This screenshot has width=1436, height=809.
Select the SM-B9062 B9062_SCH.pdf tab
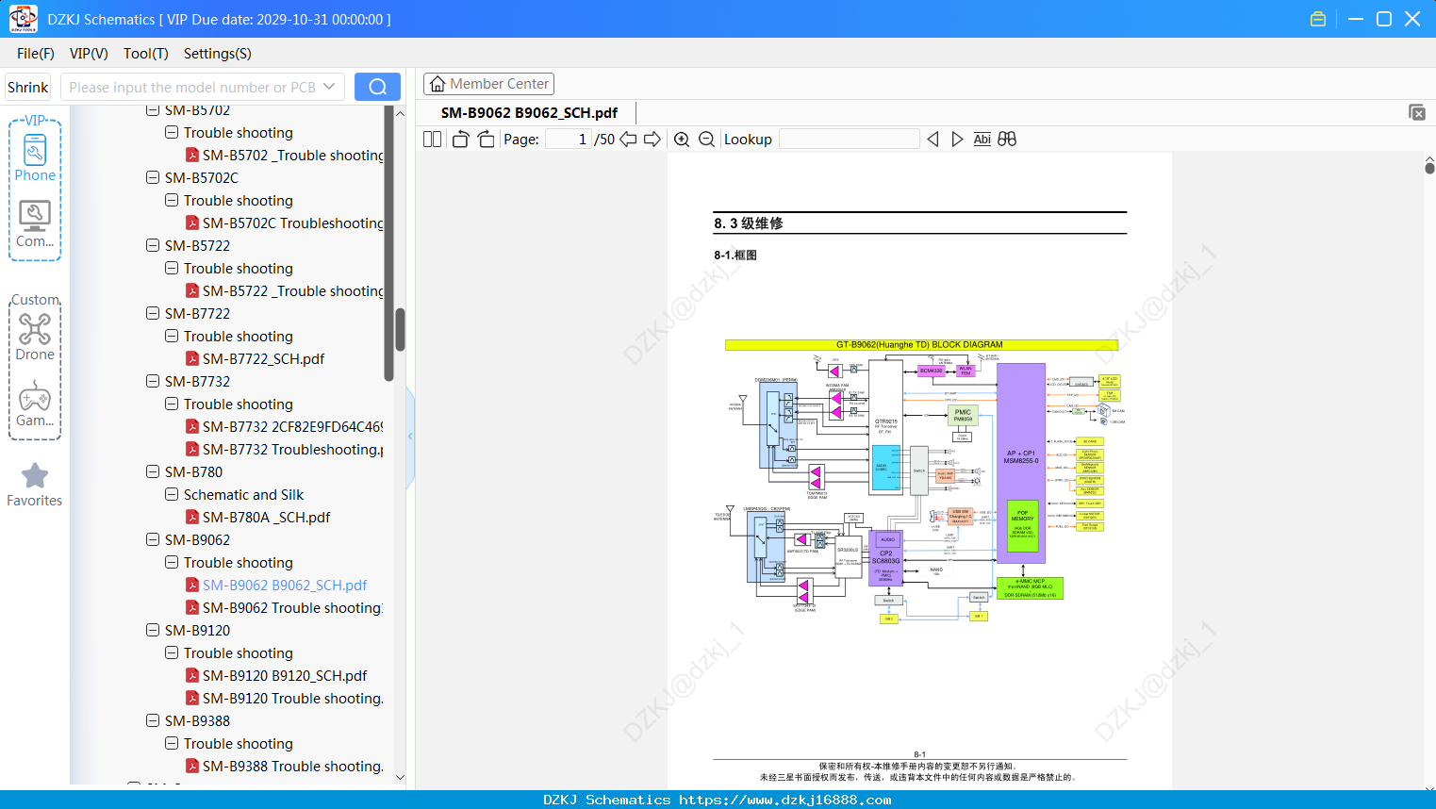(529, 113)
